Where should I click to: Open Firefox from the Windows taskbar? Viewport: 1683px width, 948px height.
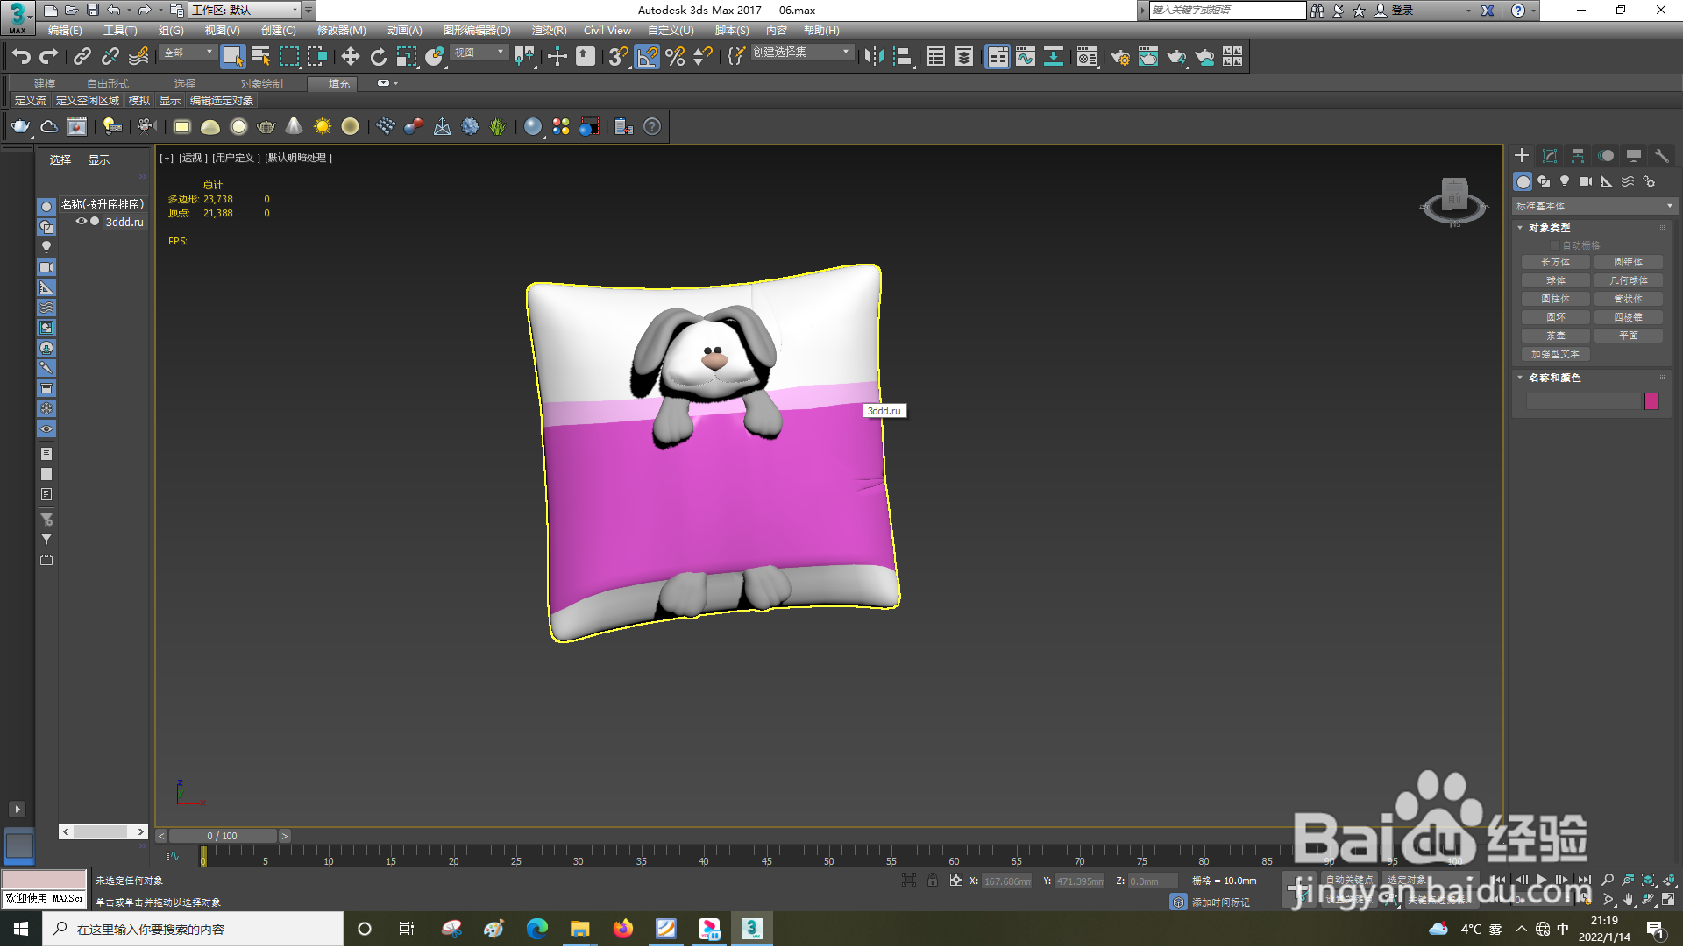coord(623,930)
